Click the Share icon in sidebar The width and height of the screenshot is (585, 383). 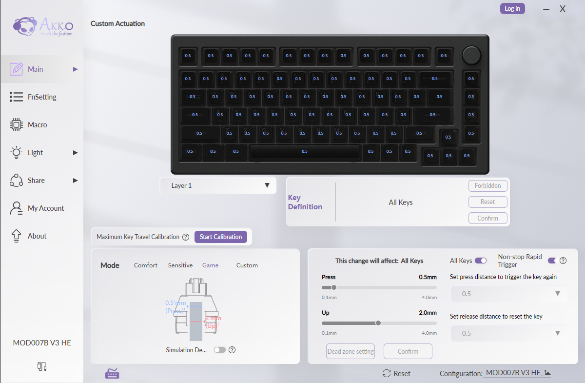(16, 181)
